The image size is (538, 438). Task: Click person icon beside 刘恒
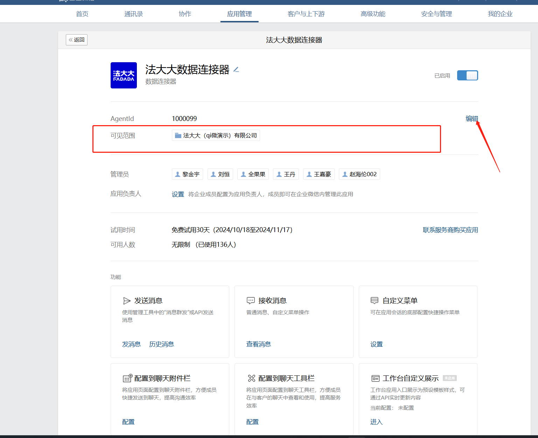tap(213, 174)
